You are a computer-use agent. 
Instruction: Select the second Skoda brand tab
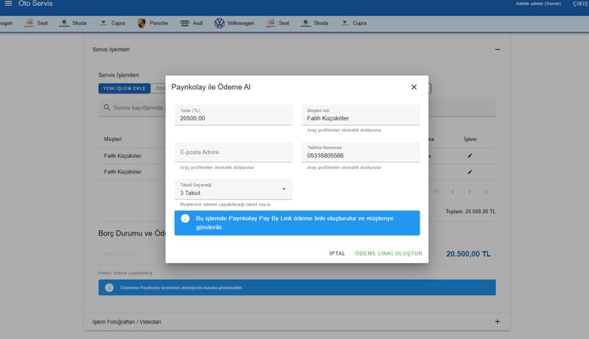[x=314, y=23]
